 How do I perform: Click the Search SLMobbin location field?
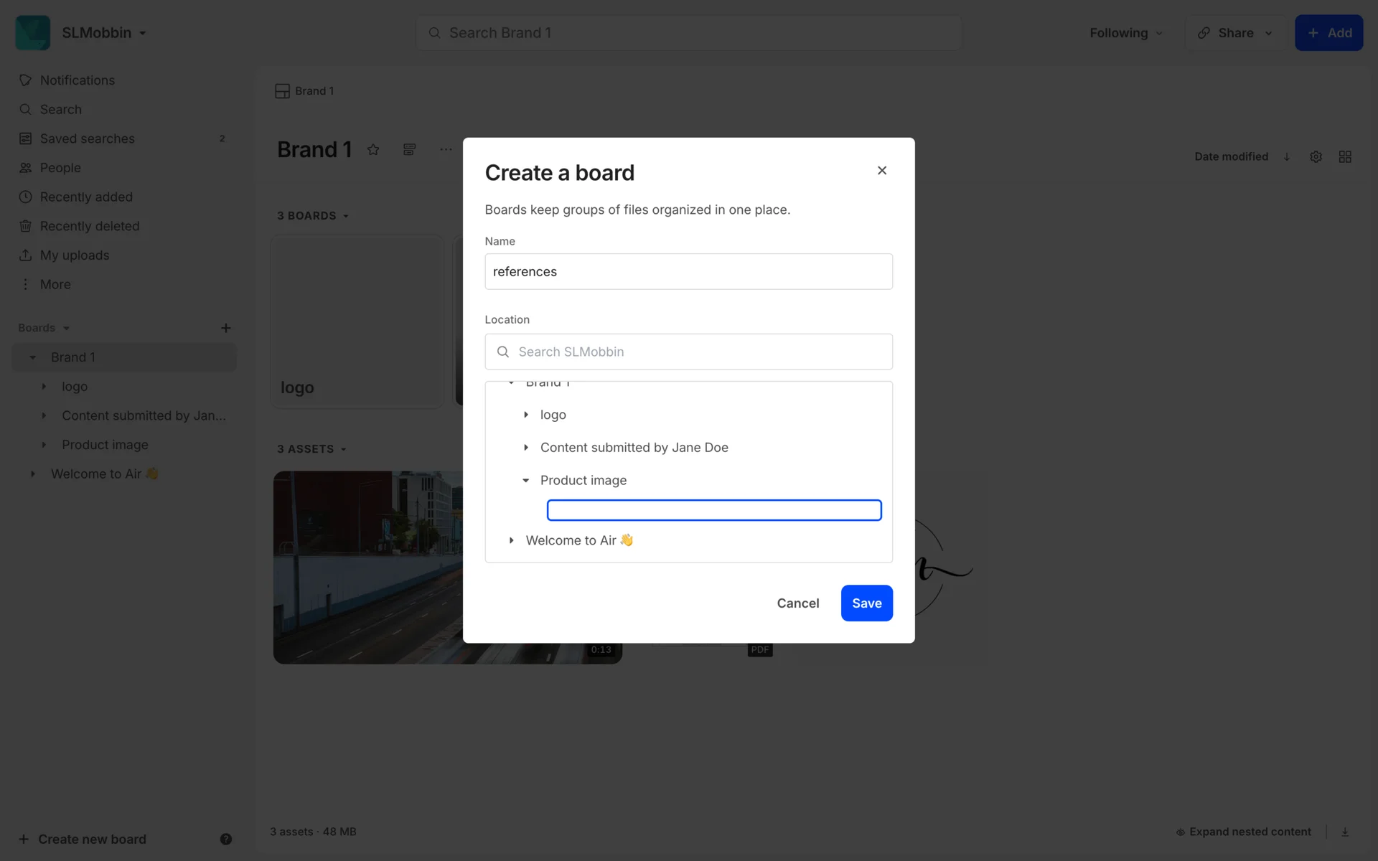click(x=688, y=352)
